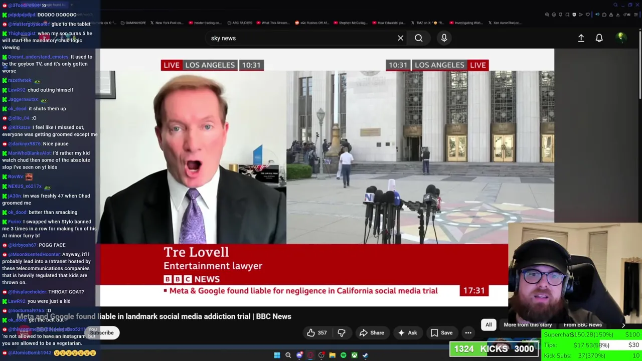Open the YouTube upload/create icon
The image size is (642, 361).
(581, 38)
